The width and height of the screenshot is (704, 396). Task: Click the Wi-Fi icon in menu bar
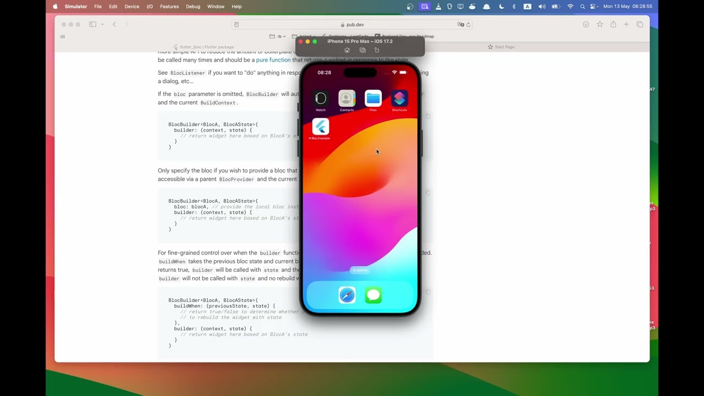click(570, 7)
